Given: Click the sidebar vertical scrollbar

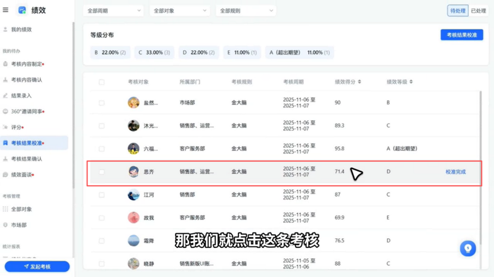Looking at the screenshot, I should click(73, 106).
